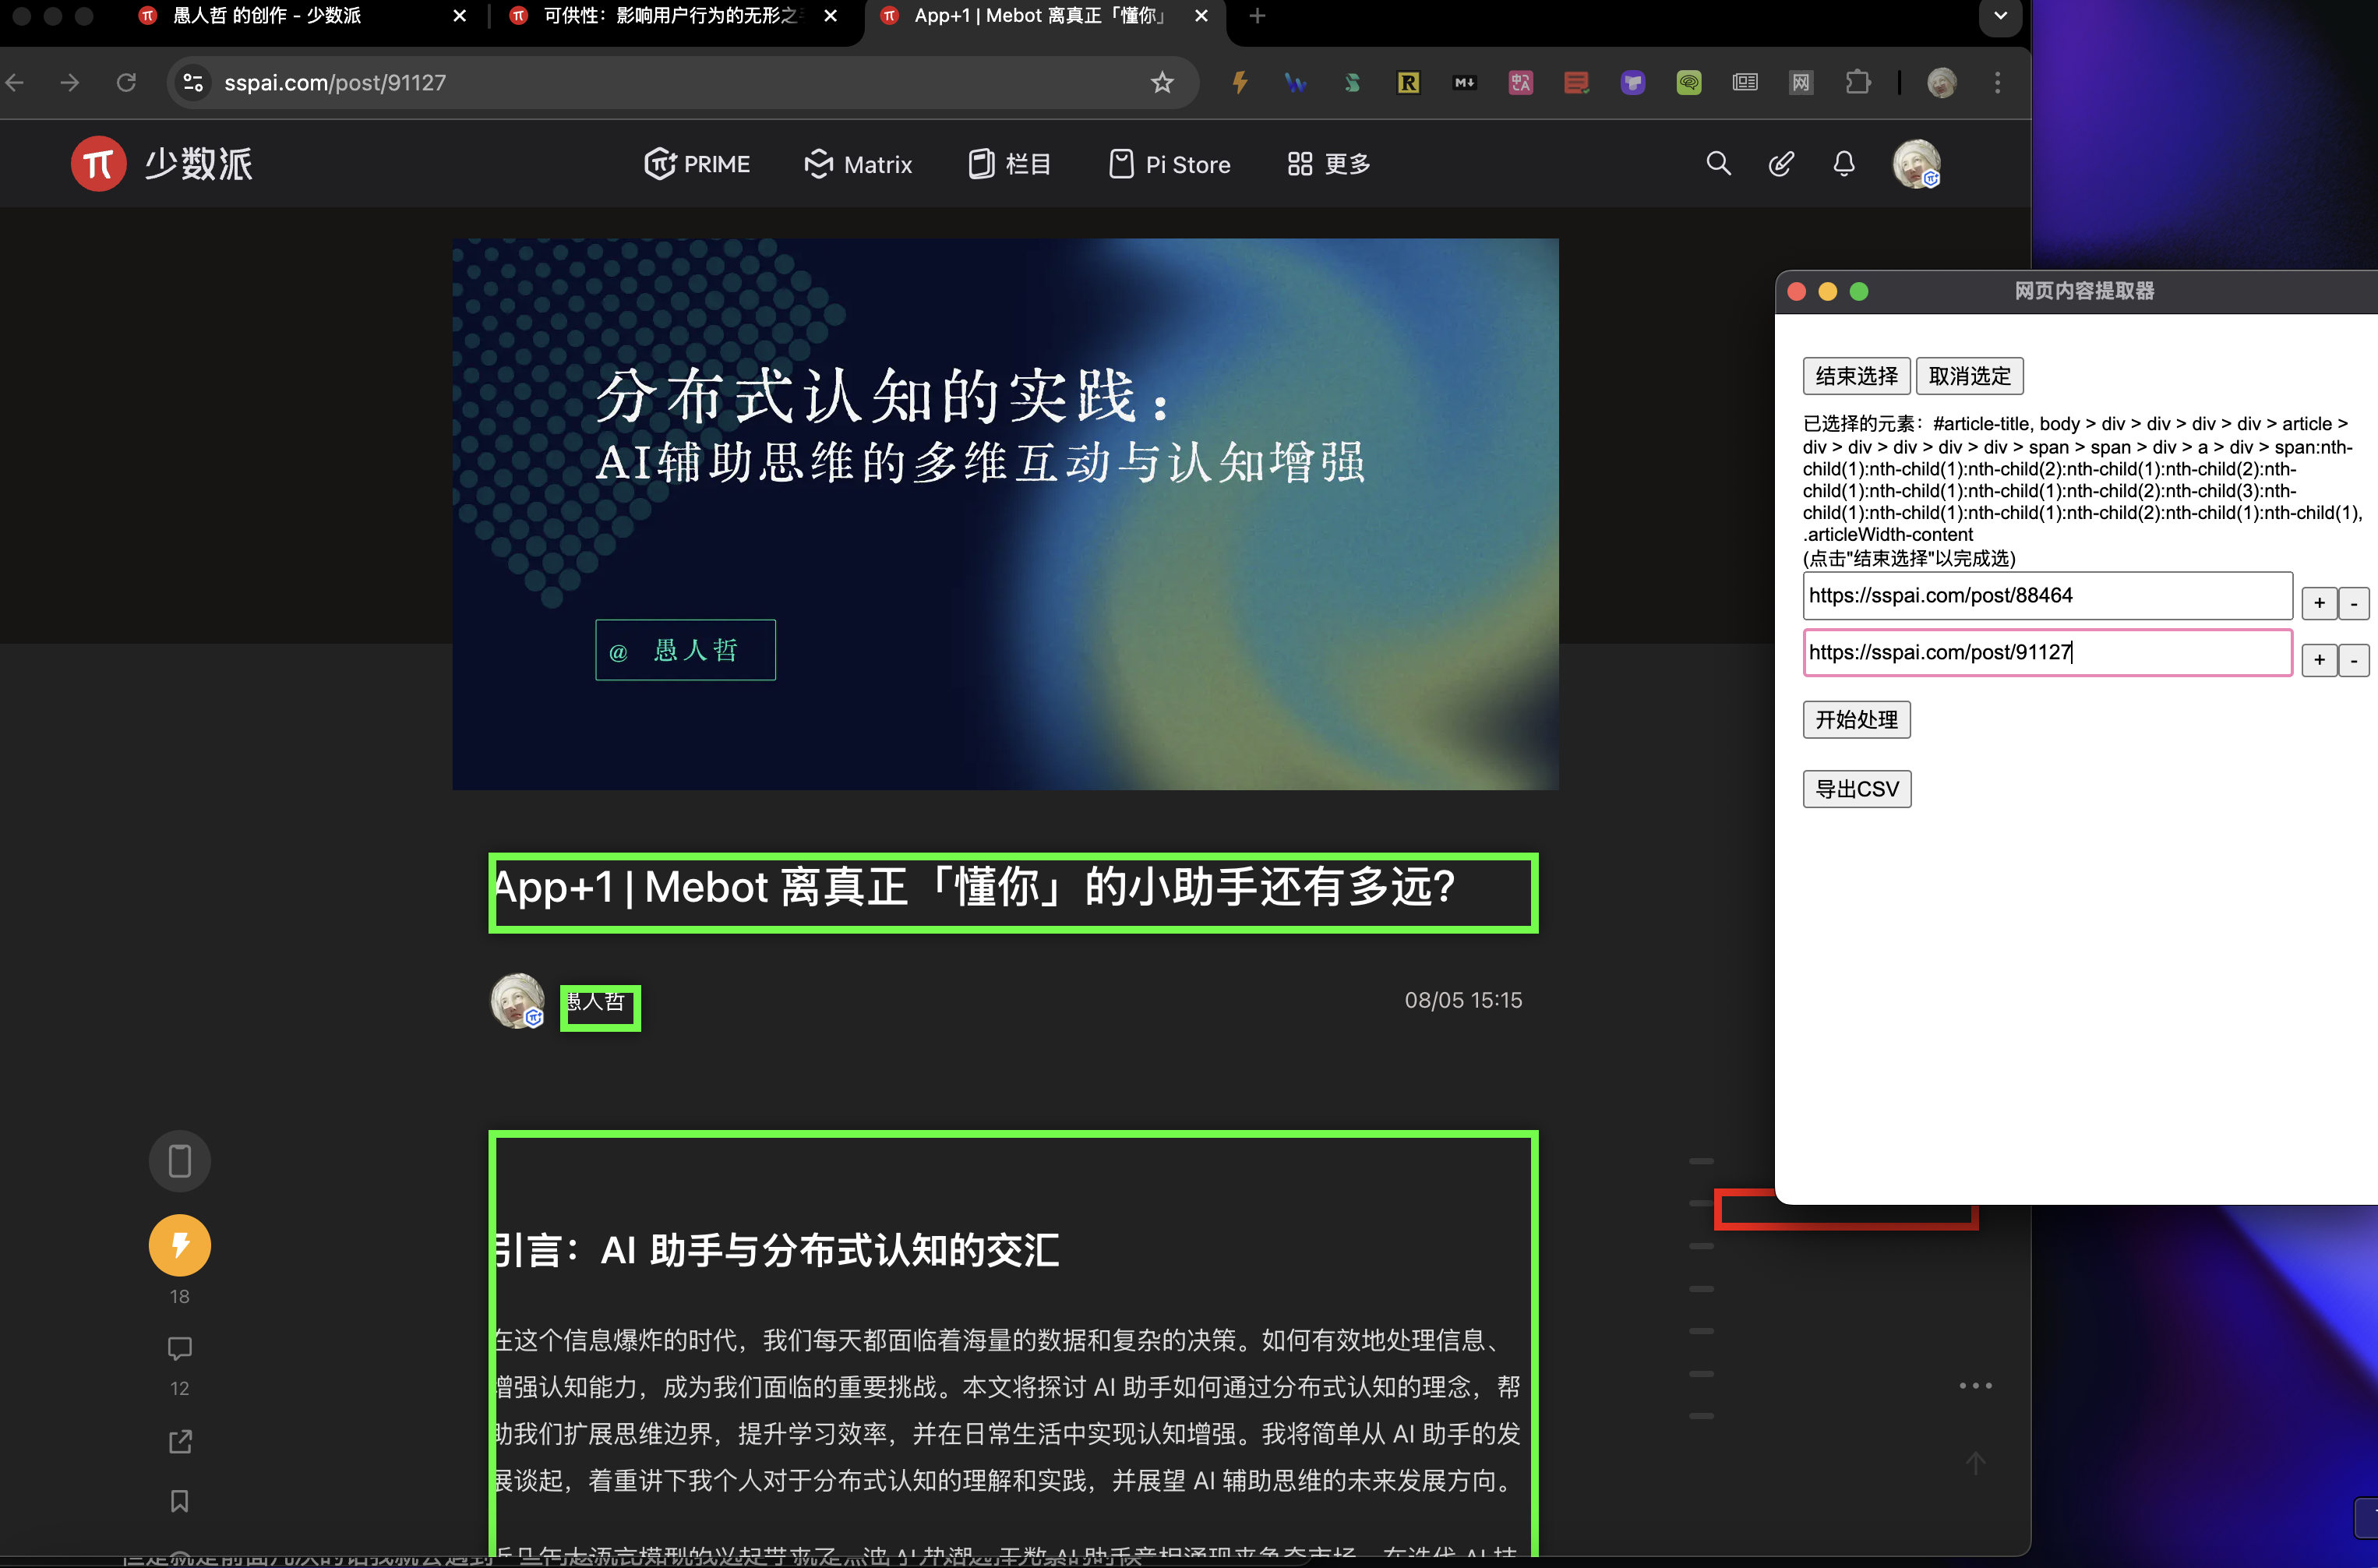Bookmark this page with the star icon
Image resolution: width=2378 pixels, height=1568 pixels.
(1162, 82)
